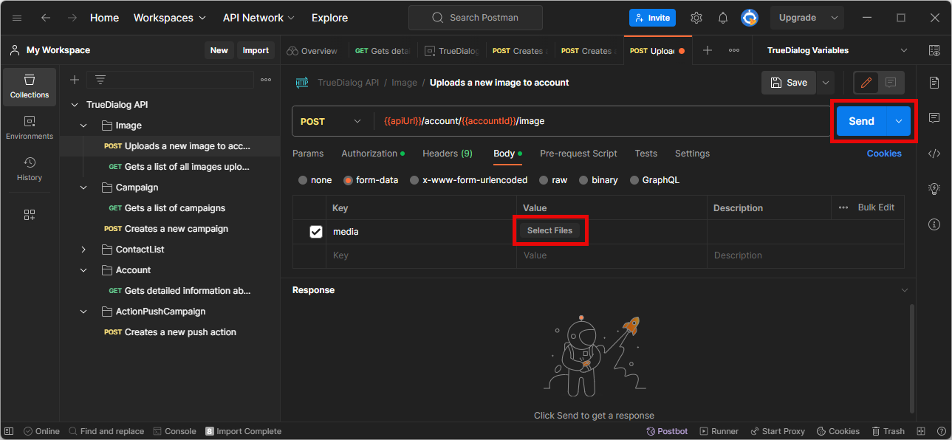Open the Documentation right sidebar icon
The image size is (952, 440).
(x=934, y=82)
